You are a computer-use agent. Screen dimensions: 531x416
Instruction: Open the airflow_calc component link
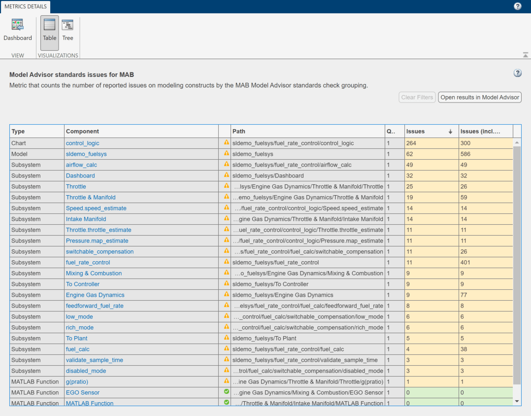click(x=81, y=165)
